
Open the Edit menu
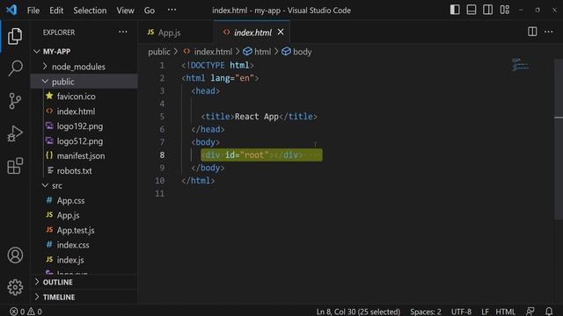(x=56, y=11)
